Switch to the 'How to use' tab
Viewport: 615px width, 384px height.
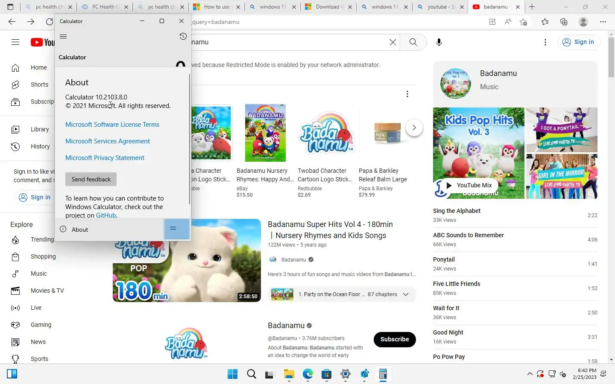point(217,7)
